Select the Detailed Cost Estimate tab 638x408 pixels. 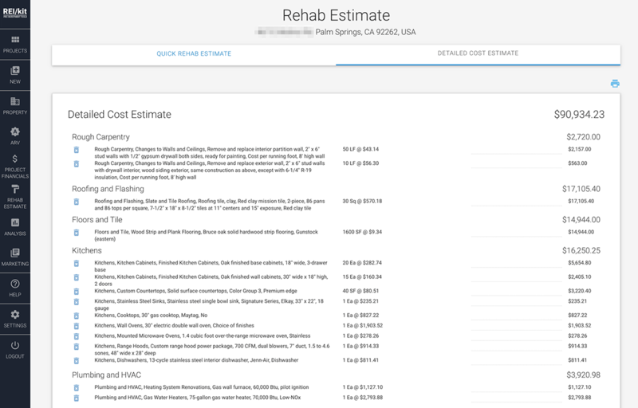[478, 53]
